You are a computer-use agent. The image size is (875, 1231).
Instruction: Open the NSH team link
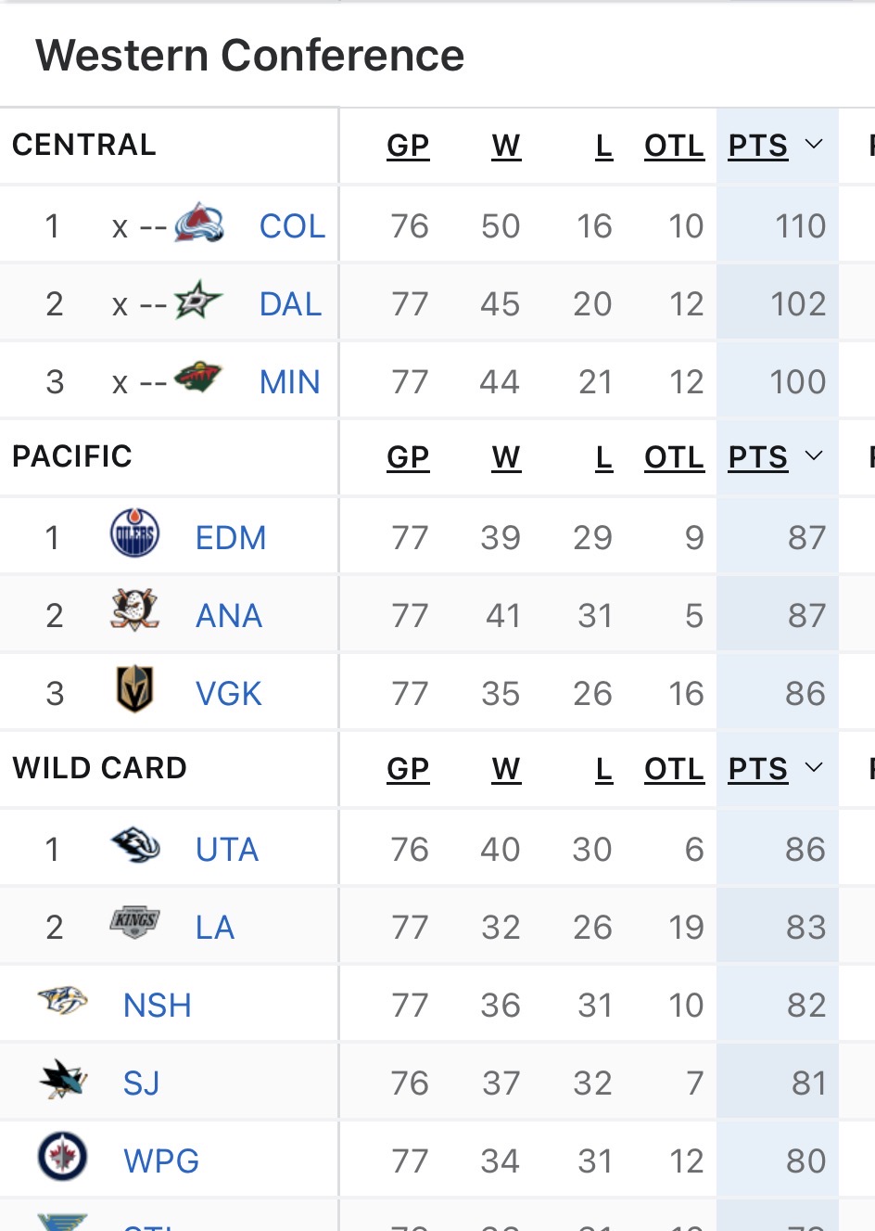click(x=157, y=1006)
